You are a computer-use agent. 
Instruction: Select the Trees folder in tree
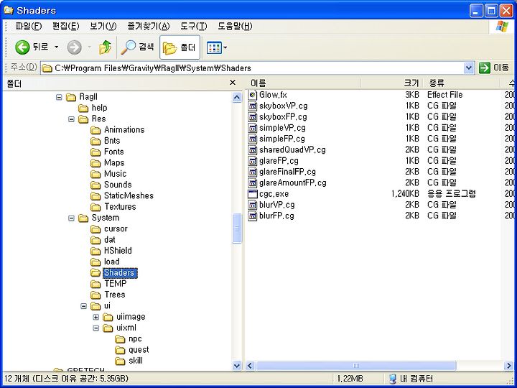tap(114, 295)
